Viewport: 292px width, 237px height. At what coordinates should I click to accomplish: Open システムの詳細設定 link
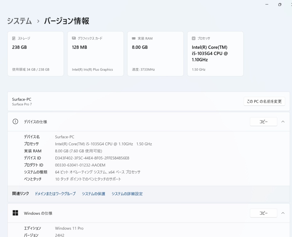click(127, 194)
